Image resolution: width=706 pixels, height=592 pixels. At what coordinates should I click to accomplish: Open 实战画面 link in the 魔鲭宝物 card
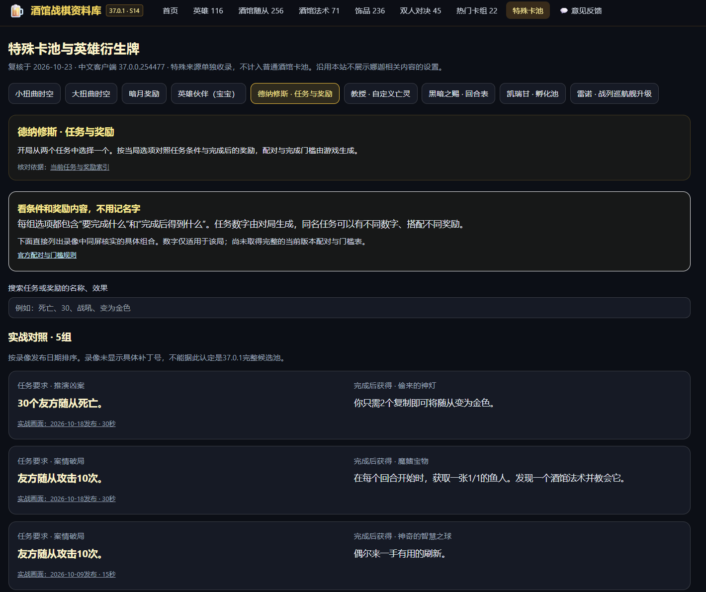(x=67, y=499)
